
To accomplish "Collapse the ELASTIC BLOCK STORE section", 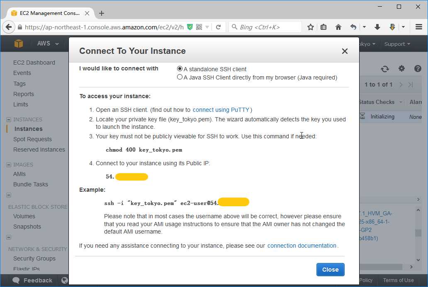I will [9, 195].
